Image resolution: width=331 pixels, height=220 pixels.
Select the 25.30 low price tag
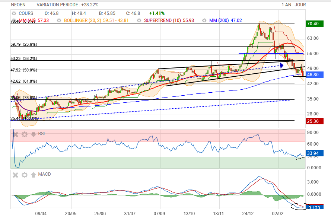[315, 121]
